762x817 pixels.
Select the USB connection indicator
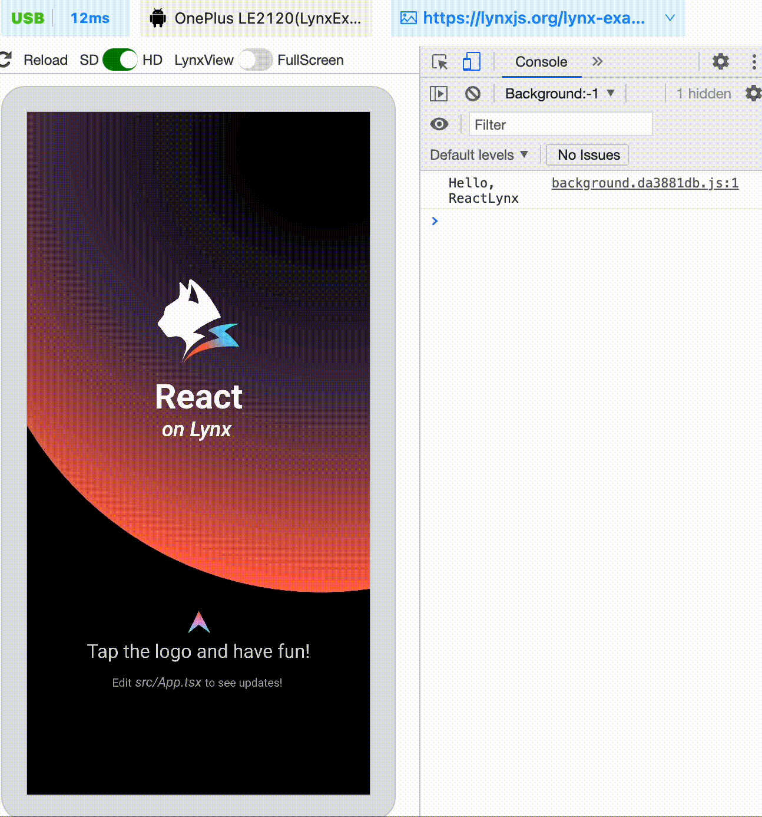(28, 18)
